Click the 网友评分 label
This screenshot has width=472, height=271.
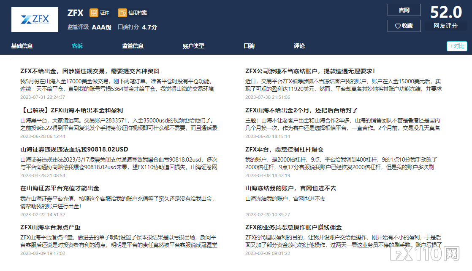445,26
